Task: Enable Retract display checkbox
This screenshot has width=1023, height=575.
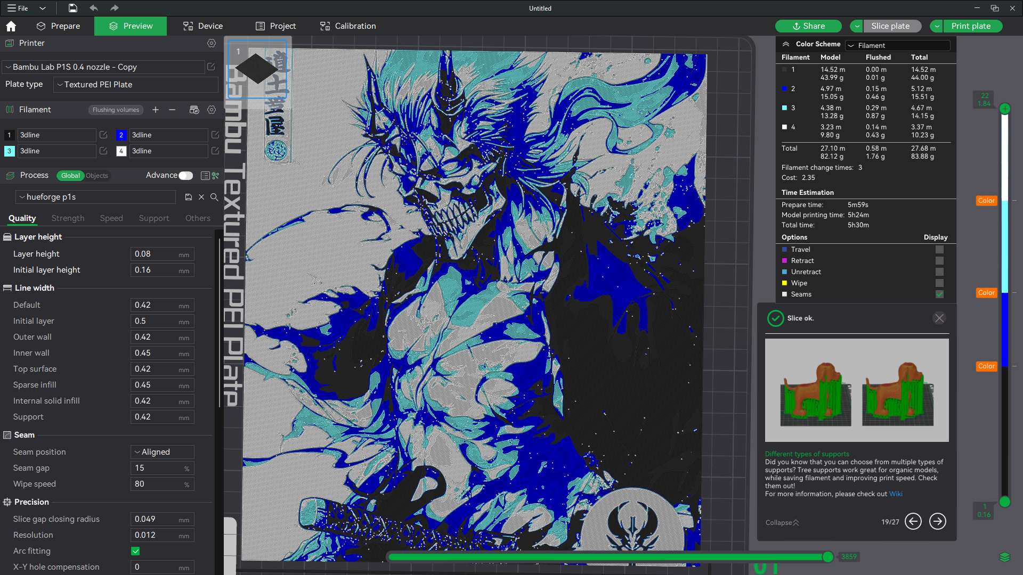Action: pyautogui.click(x=939, y=260)
